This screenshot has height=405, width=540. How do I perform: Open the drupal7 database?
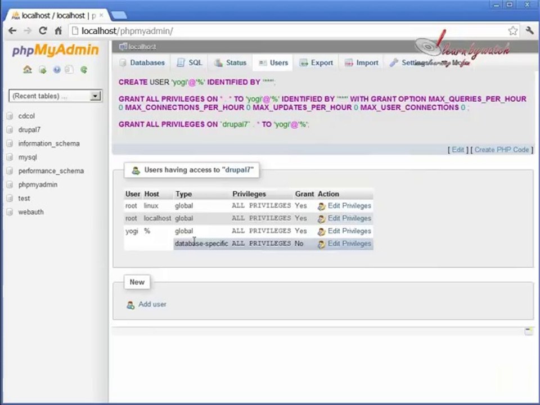29,130
